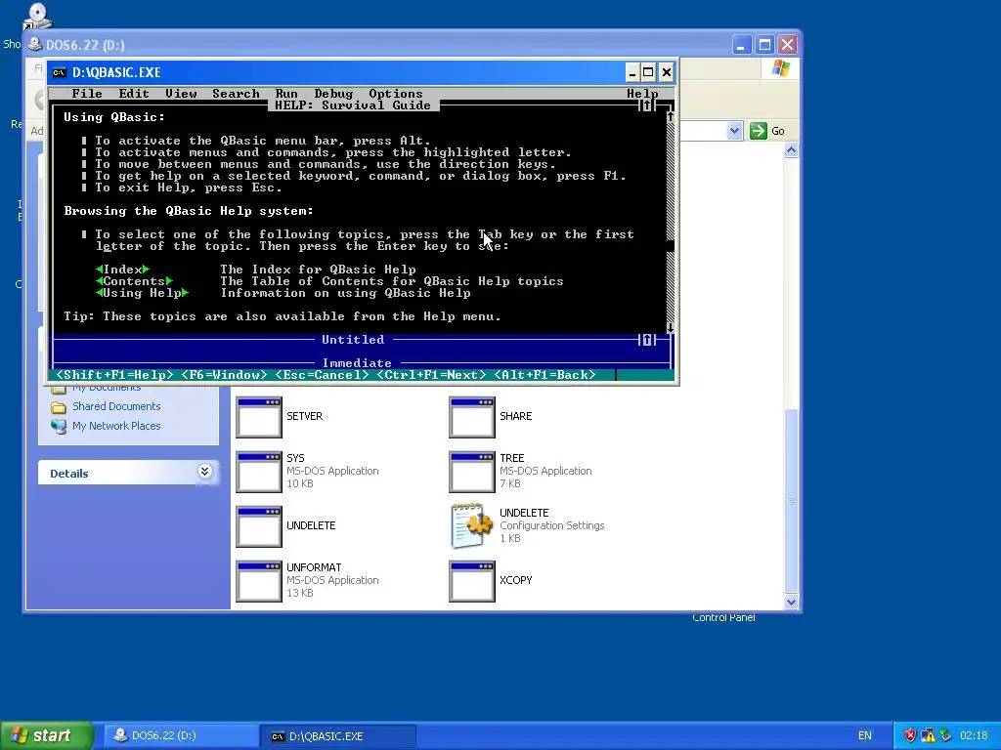Click the Explorer file list scrollbar thumb
The height and width of the screenshot is (750, 1001).
click(791, 501)
